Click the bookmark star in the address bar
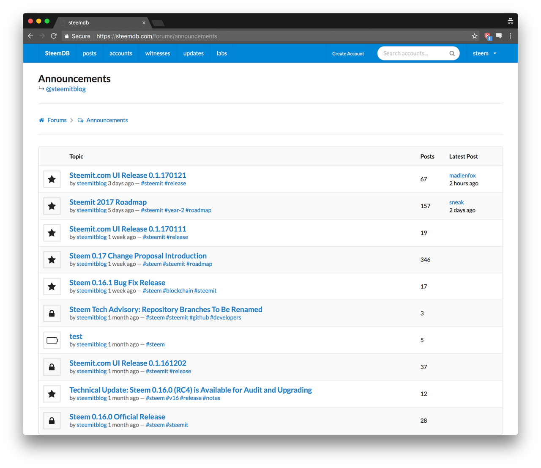Screen dimensions: 541x468 click(x=474, y=36)
